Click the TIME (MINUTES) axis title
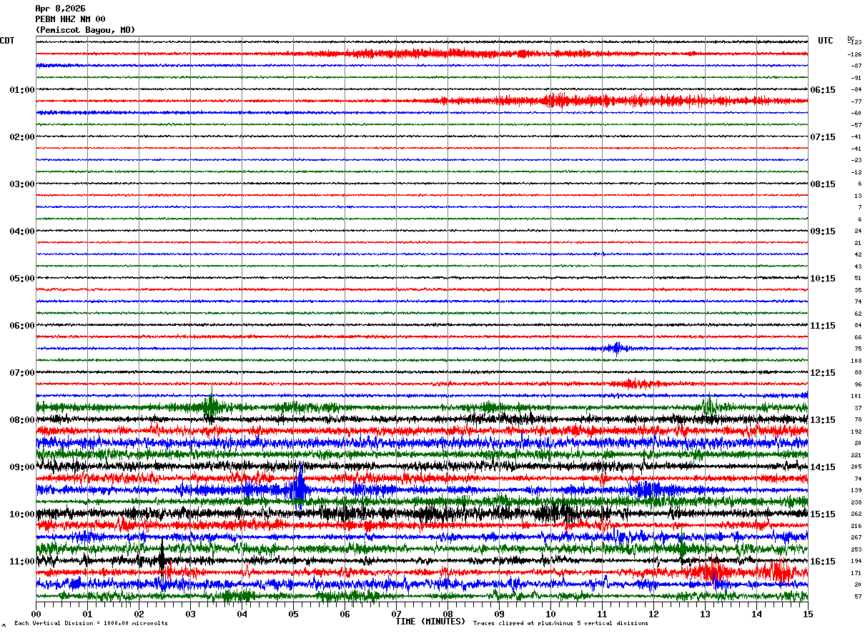The height and width of the screenshot is (633, 865). (x=430, y=621)
